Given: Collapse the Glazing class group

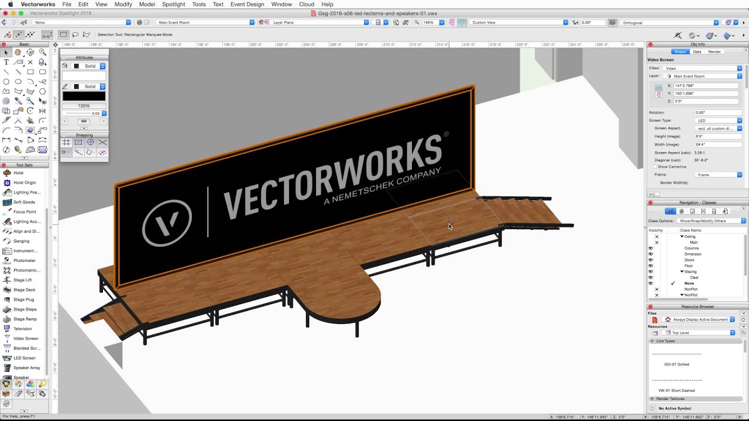Looking at the screenshot, I should [682, 271].
